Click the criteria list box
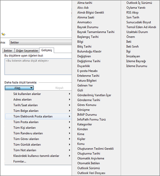This screenshot has height=176, width=160. 38,66
